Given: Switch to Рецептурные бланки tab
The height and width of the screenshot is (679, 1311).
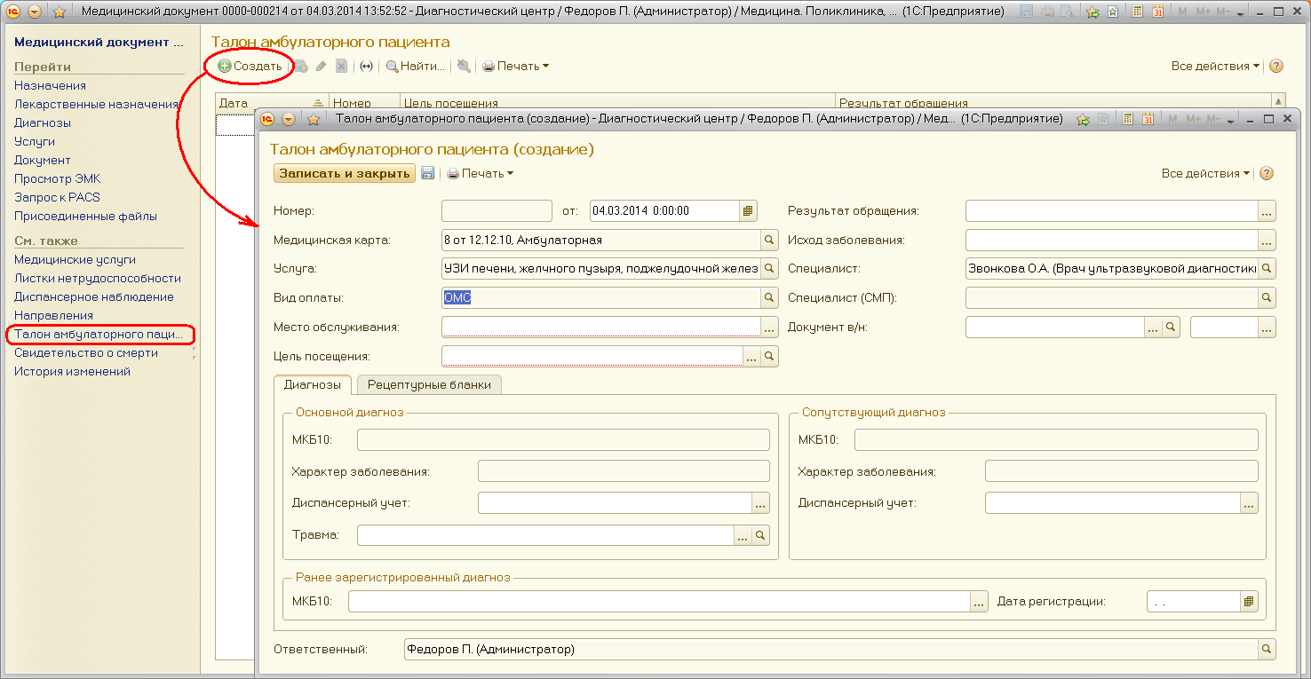Looking at the screenshot, I should pyautogui.click(x=430, y=385).
